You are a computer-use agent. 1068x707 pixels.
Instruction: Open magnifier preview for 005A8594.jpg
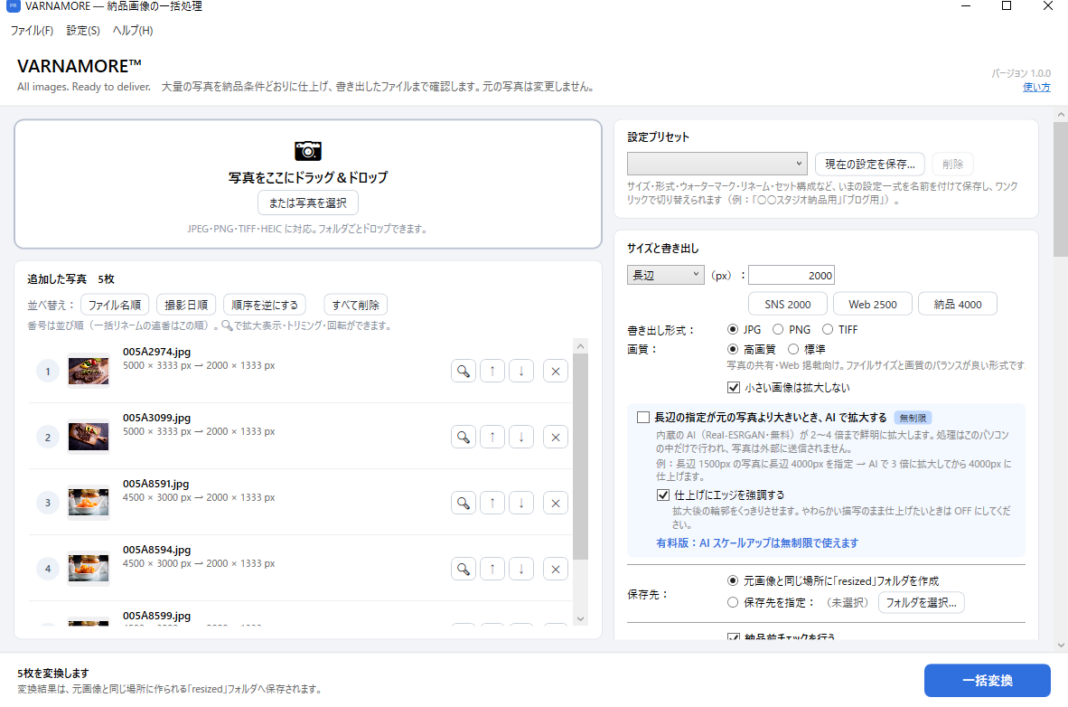click(x=464, y=570)
